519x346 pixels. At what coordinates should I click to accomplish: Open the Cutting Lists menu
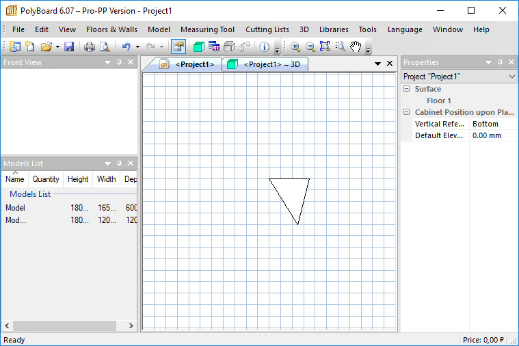click(x=267, y=29)
